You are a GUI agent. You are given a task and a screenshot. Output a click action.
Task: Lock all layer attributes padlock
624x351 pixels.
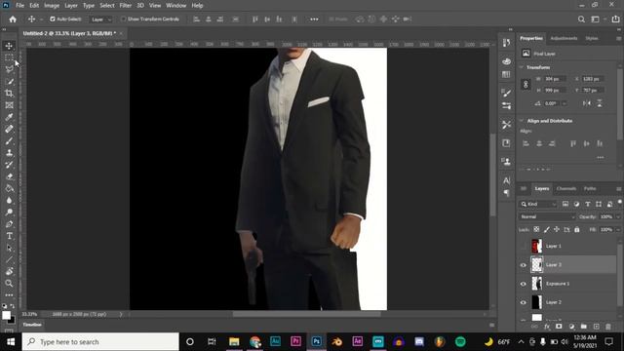point(577,229)
